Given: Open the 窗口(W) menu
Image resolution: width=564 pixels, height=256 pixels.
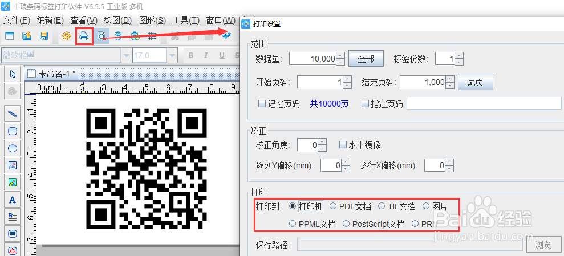Looking at the screenshot, I should (x=221, y=20).
